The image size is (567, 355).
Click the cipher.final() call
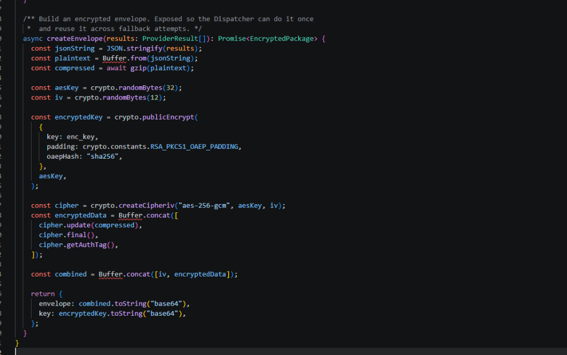pyautogui.click(x=67, y=235)
